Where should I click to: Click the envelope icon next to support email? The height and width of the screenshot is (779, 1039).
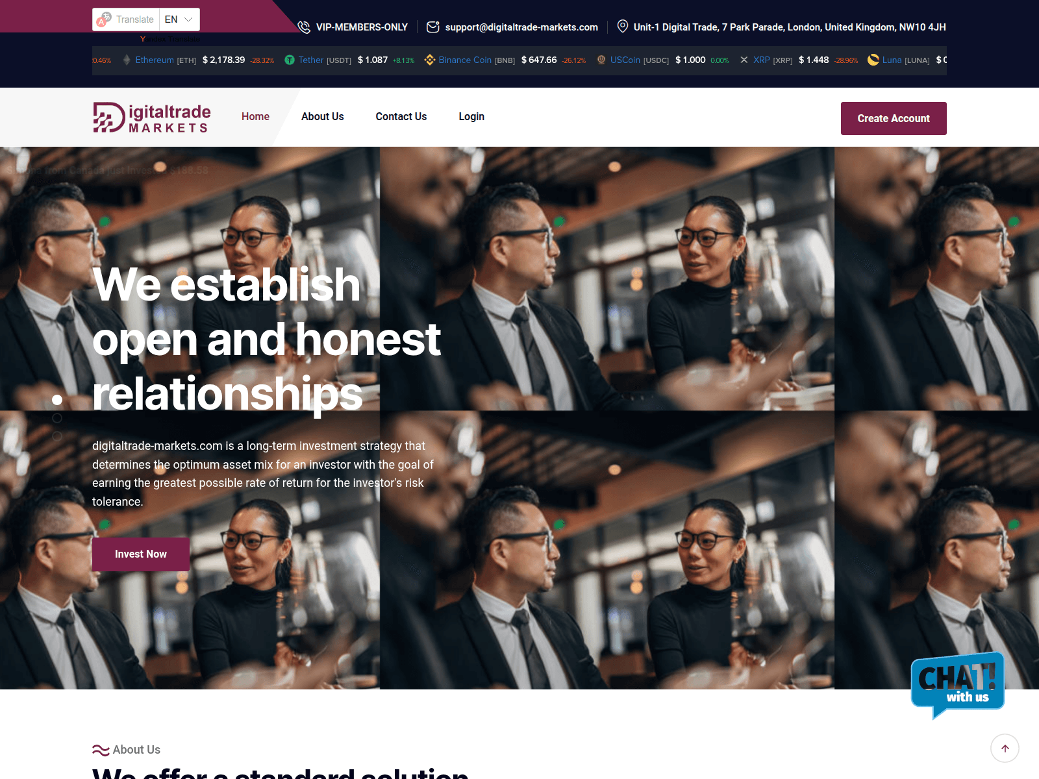(433, 27)
